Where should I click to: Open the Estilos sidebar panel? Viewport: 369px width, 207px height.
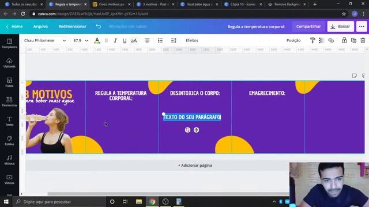pos(9,140)
